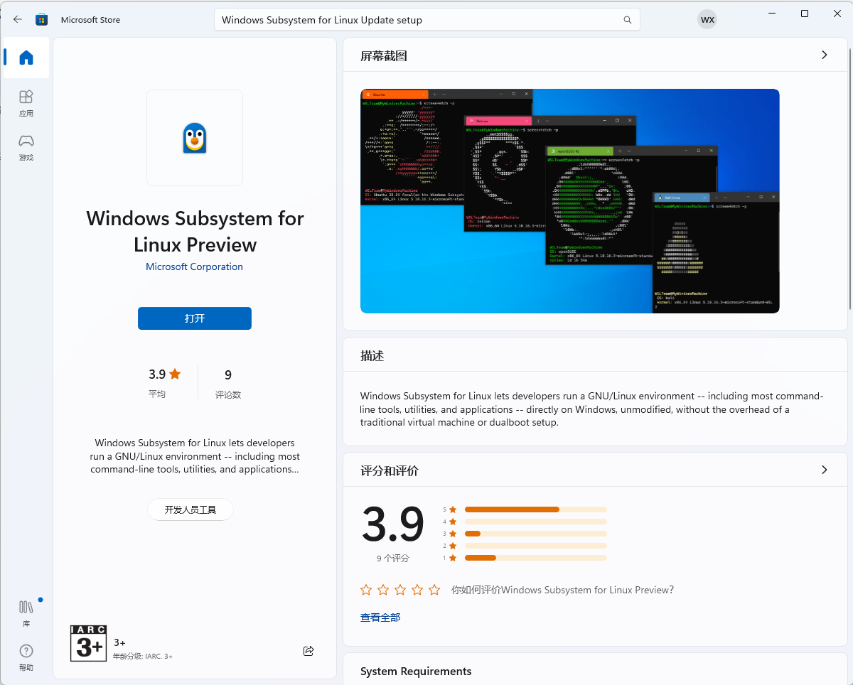Click the 5-star rating distribution bar
This screenshot has width=853, height=685.
(536, 509)
